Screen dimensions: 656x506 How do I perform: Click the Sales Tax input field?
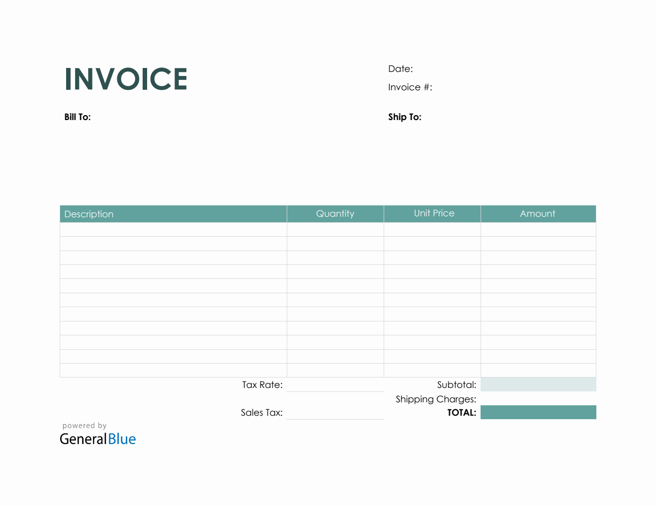(335, 413)
